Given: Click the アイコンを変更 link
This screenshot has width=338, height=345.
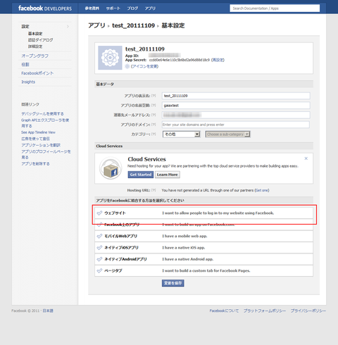Looking at the screenshot, I should pyautogui.click(x=144, y=66).
